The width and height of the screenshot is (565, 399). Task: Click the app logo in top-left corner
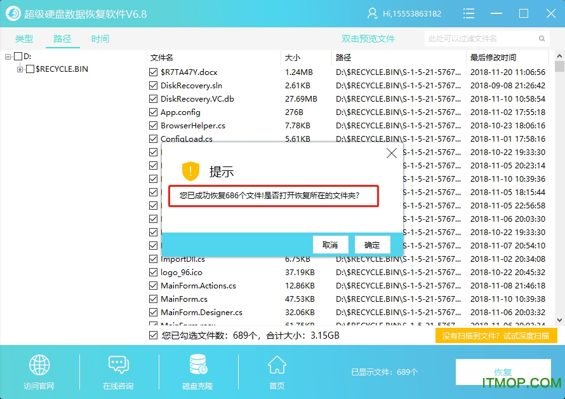(x=12, y=13)
